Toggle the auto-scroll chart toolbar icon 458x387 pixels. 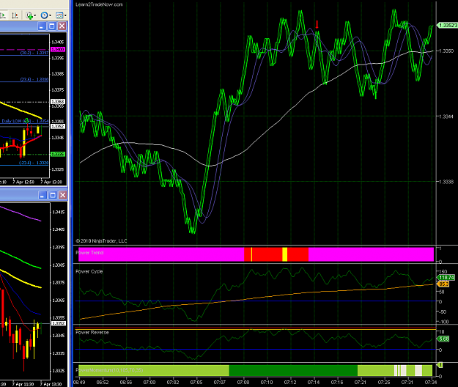click(2, 15)
